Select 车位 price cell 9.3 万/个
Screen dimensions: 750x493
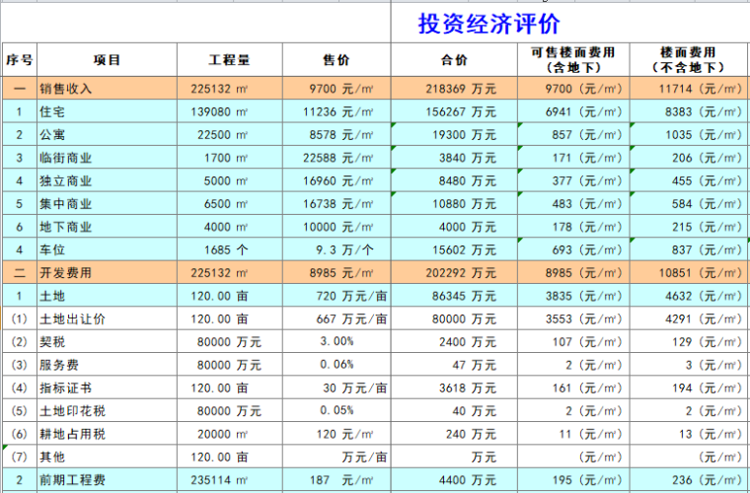coord(337,249)
